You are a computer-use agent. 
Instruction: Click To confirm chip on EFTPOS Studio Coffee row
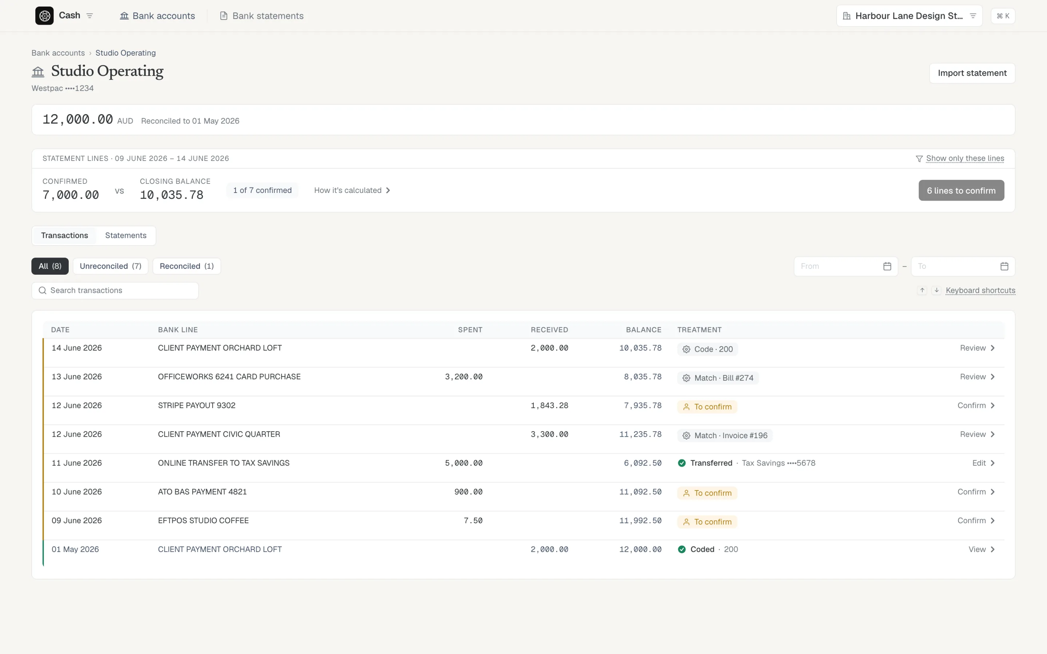tap(707, 522)
